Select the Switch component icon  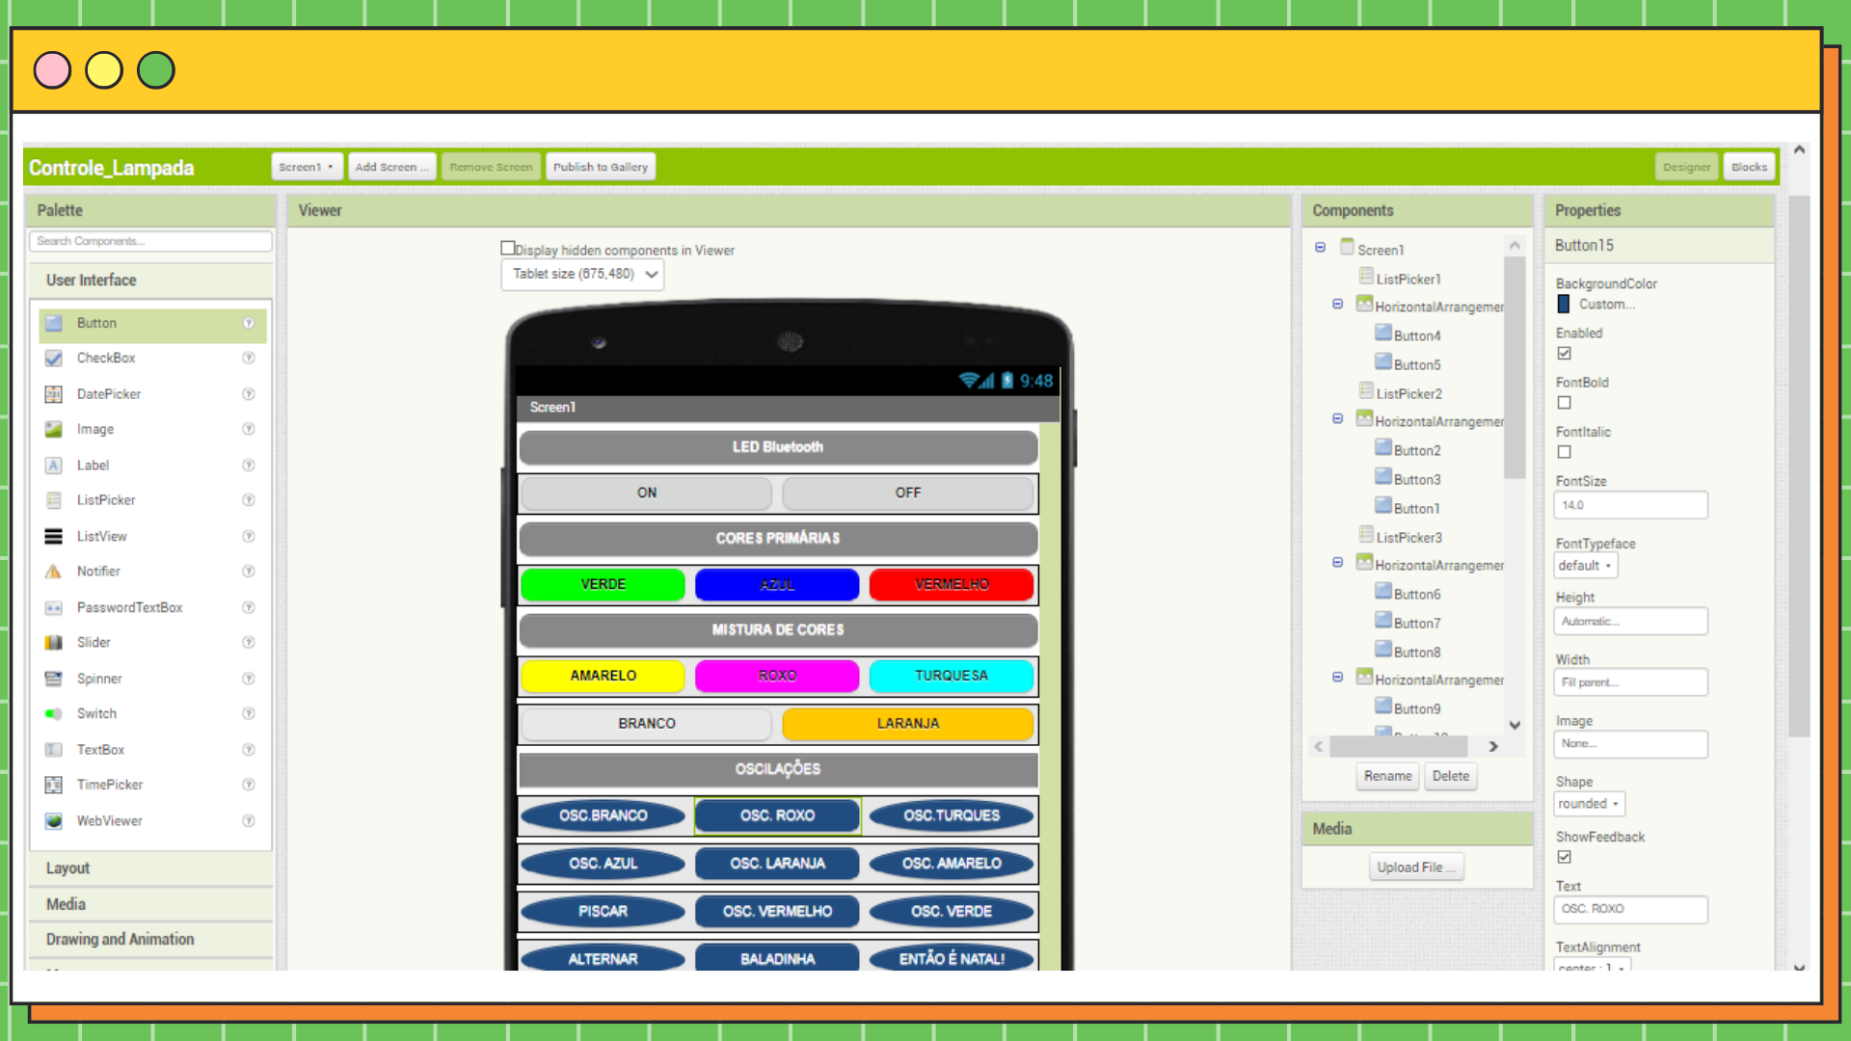click(x=54, y=714)
